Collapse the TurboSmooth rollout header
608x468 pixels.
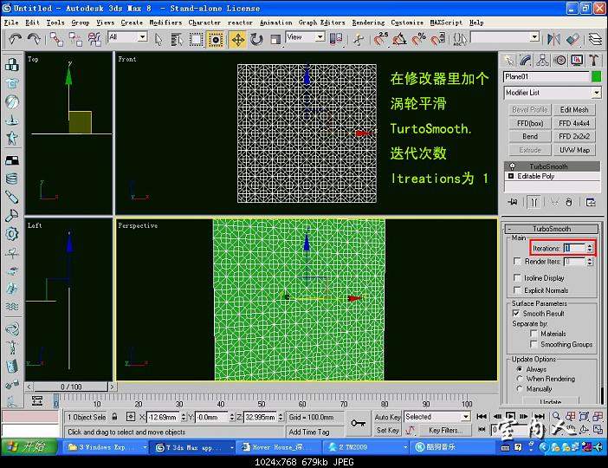tap(552, 229)
